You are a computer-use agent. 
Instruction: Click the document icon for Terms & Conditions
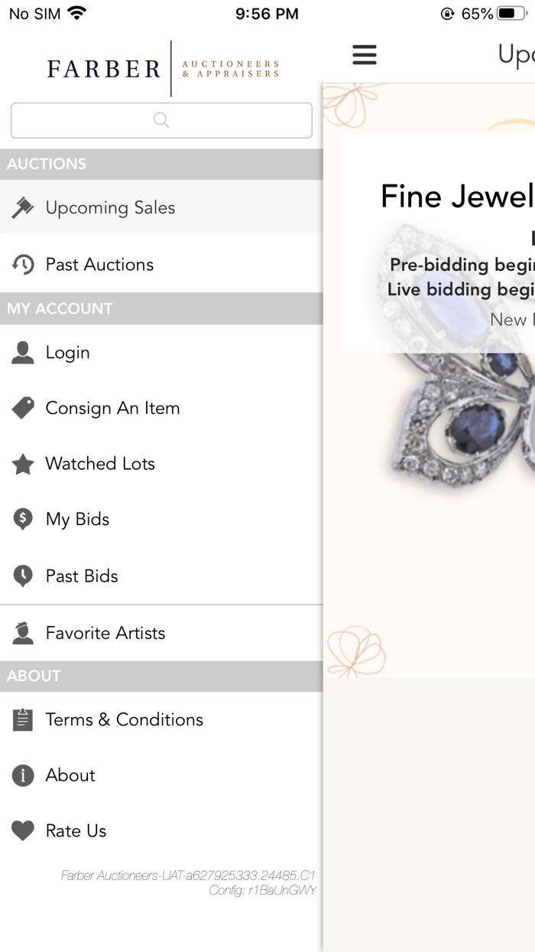coord(22,719)
